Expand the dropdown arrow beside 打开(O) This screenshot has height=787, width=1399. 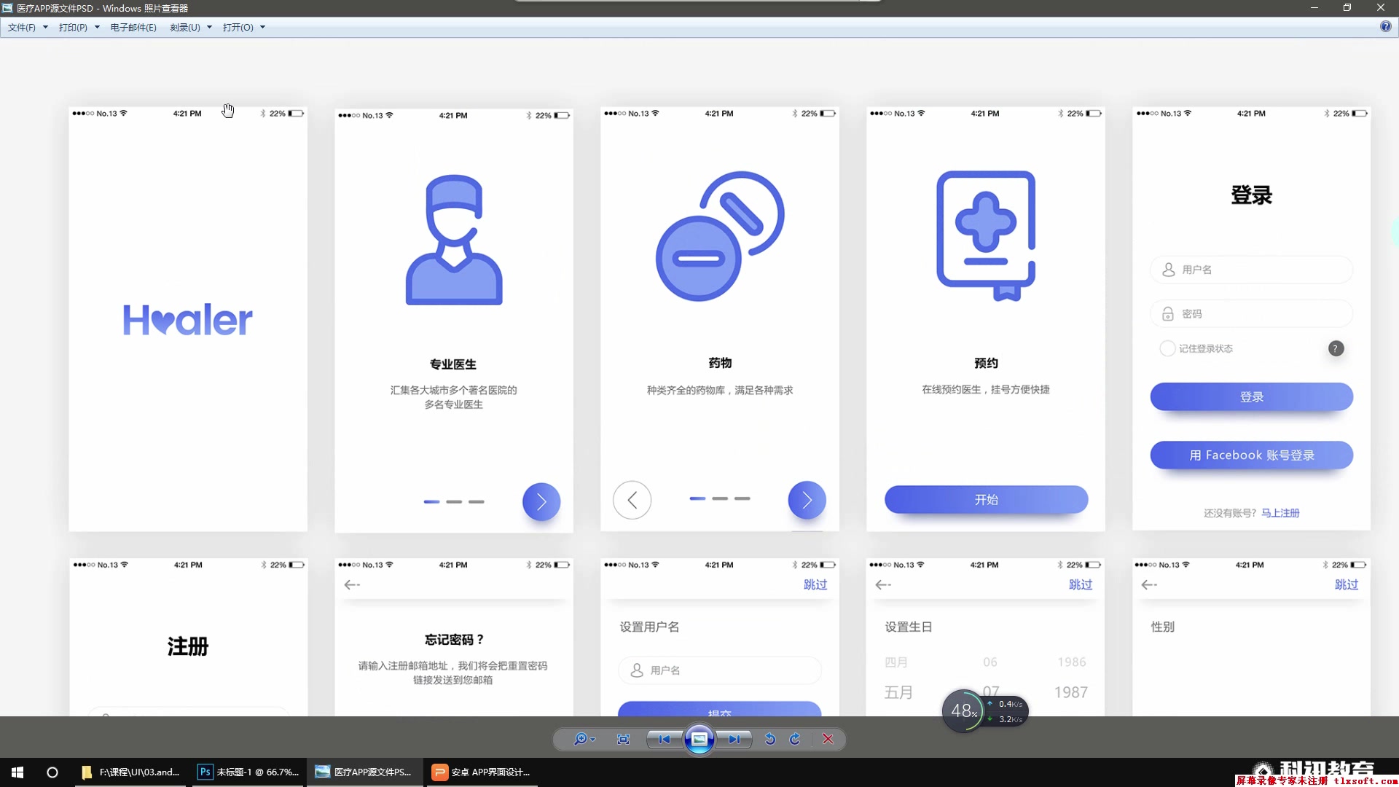point(262,27)
